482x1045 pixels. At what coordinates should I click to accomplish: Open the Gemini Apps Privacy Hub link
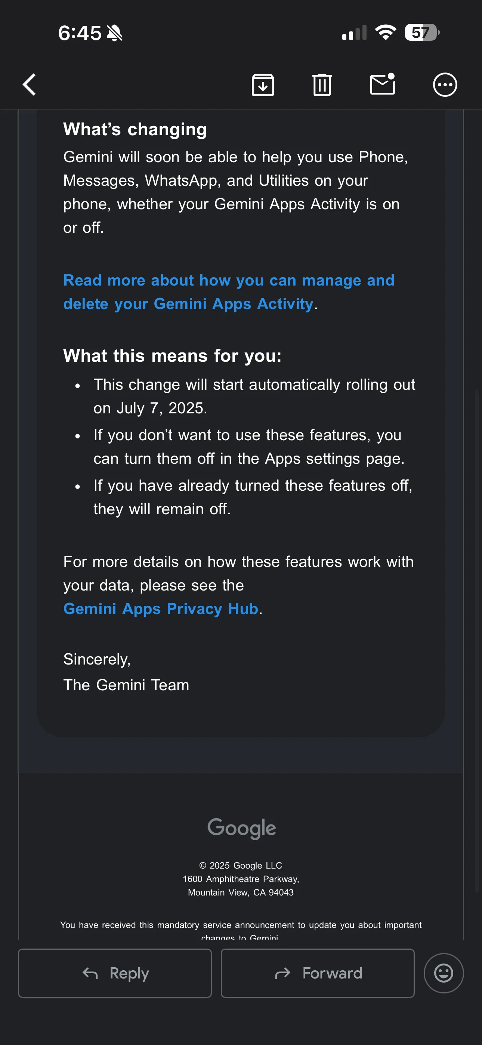[160, 608]
